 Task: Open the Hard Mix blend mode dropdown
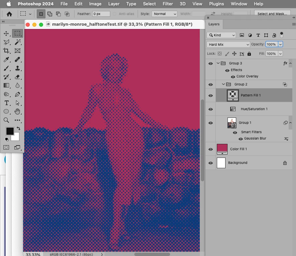[x=228, y=44]
